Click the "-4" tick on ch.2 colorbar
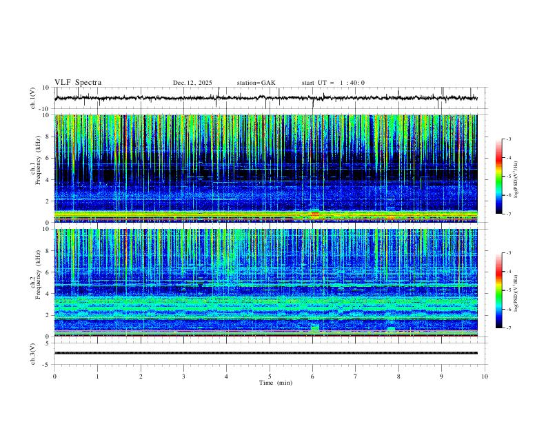This screenshot has height=422, width=546. (x=508, y=272)
